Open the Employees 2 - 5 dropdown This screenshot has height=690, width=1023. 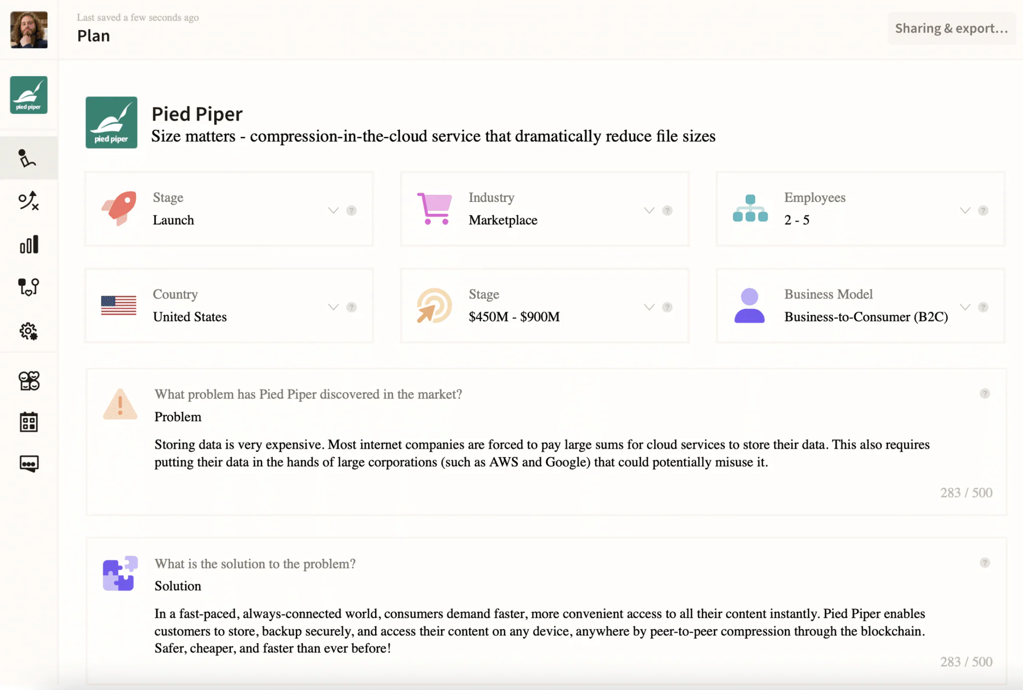tap(965, 211)
